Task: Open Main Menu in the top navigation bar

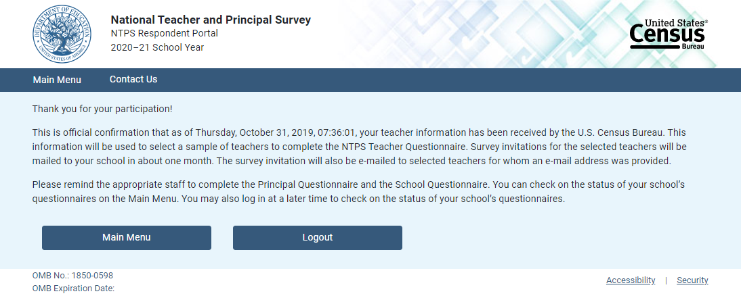Action: (57, 80)
